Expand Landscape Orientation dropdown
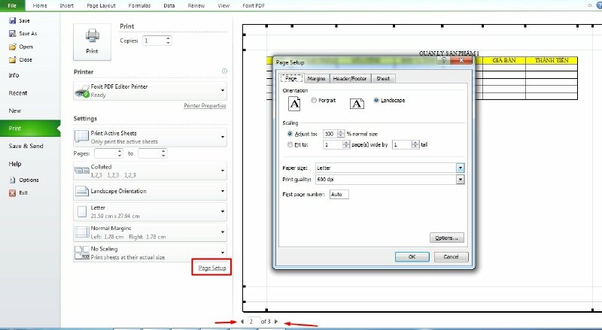Viewport: 602px width, 330px height. [223, 191]
